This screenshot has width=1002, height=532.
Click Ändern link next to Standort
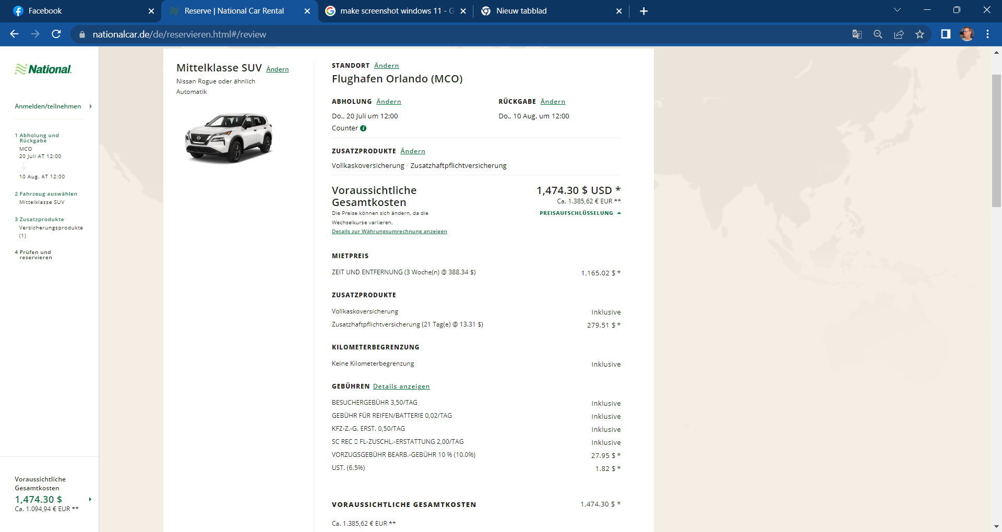click(386, 66)
